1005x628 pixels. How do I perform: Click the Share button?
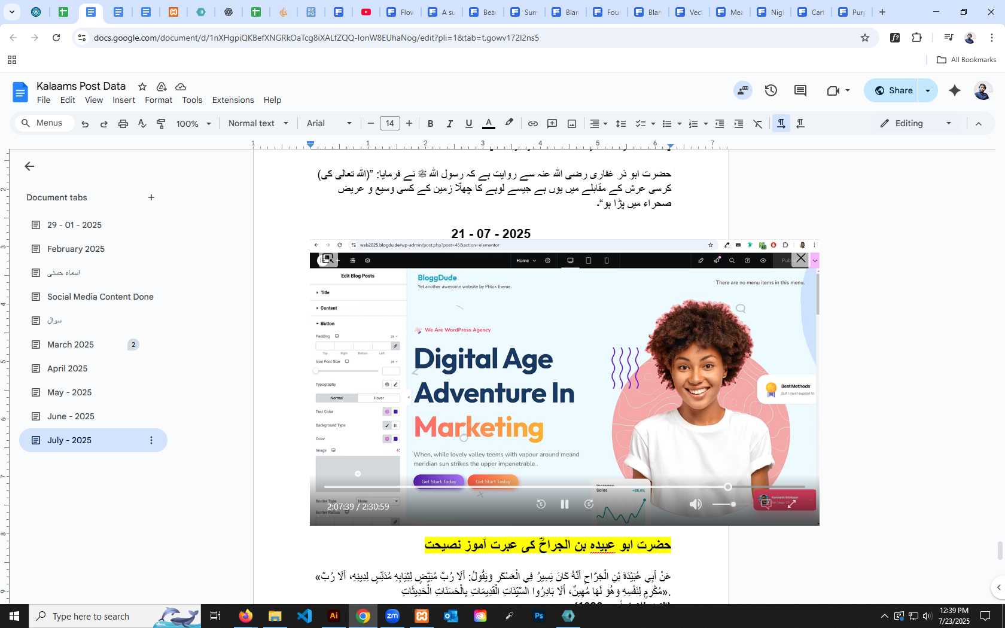tap(894, 90)
